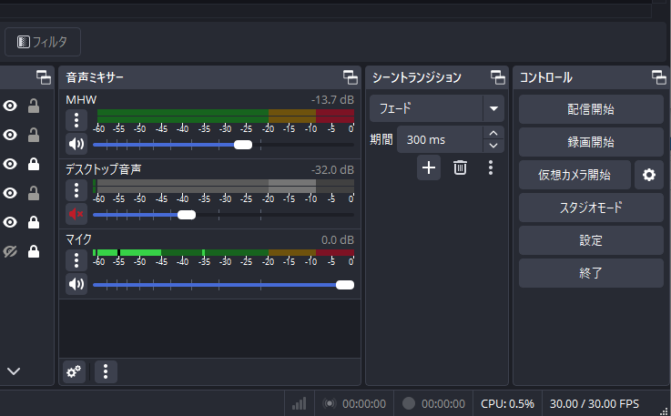The height and width of the screenshot is (416, 671).
Task: Click 仮想カメラ開始 button
Action: pos(574,175)
